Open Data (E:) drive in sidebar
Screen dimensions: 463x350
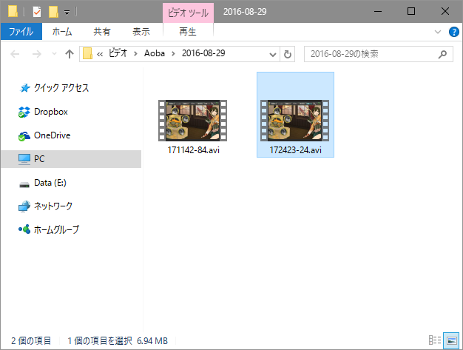pyautogui.click(x=42, y=183)
